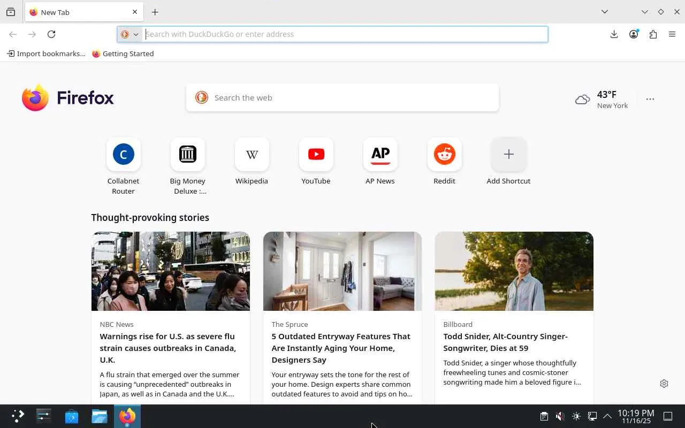Viewport: 685px width, 428px height.
Task: Open the application launcher in the taskbar
Action: point(18,416)
